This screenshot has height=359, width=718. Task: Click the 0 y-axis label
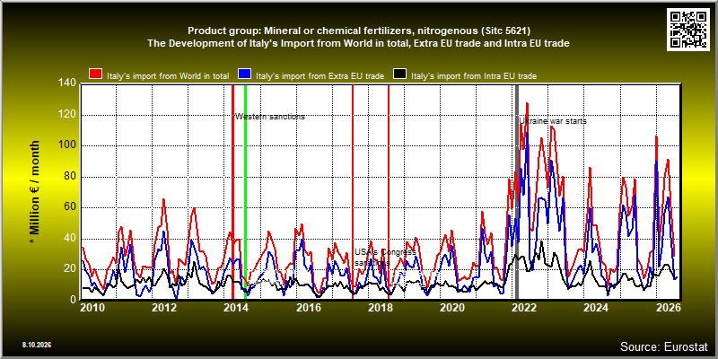click(x=73, y=300)
